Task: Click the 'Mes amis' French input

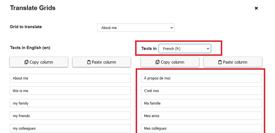Action: click(x=201, y=116)
